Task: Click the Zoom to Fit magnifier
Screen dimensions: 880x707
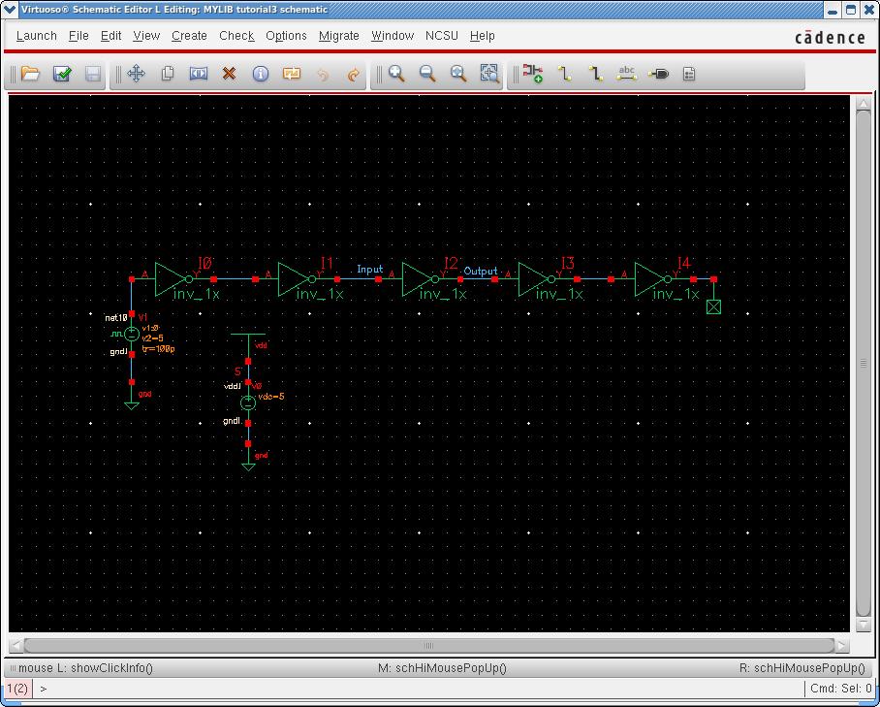Action: pyautogui.click(x=458, y=74)
